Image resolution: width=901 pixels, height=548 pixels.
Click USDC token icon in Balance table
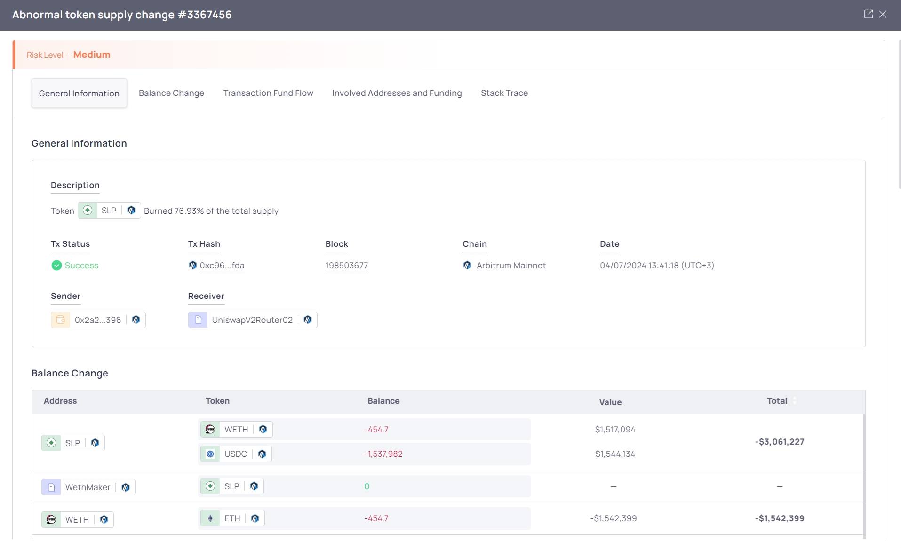point(210,454)
